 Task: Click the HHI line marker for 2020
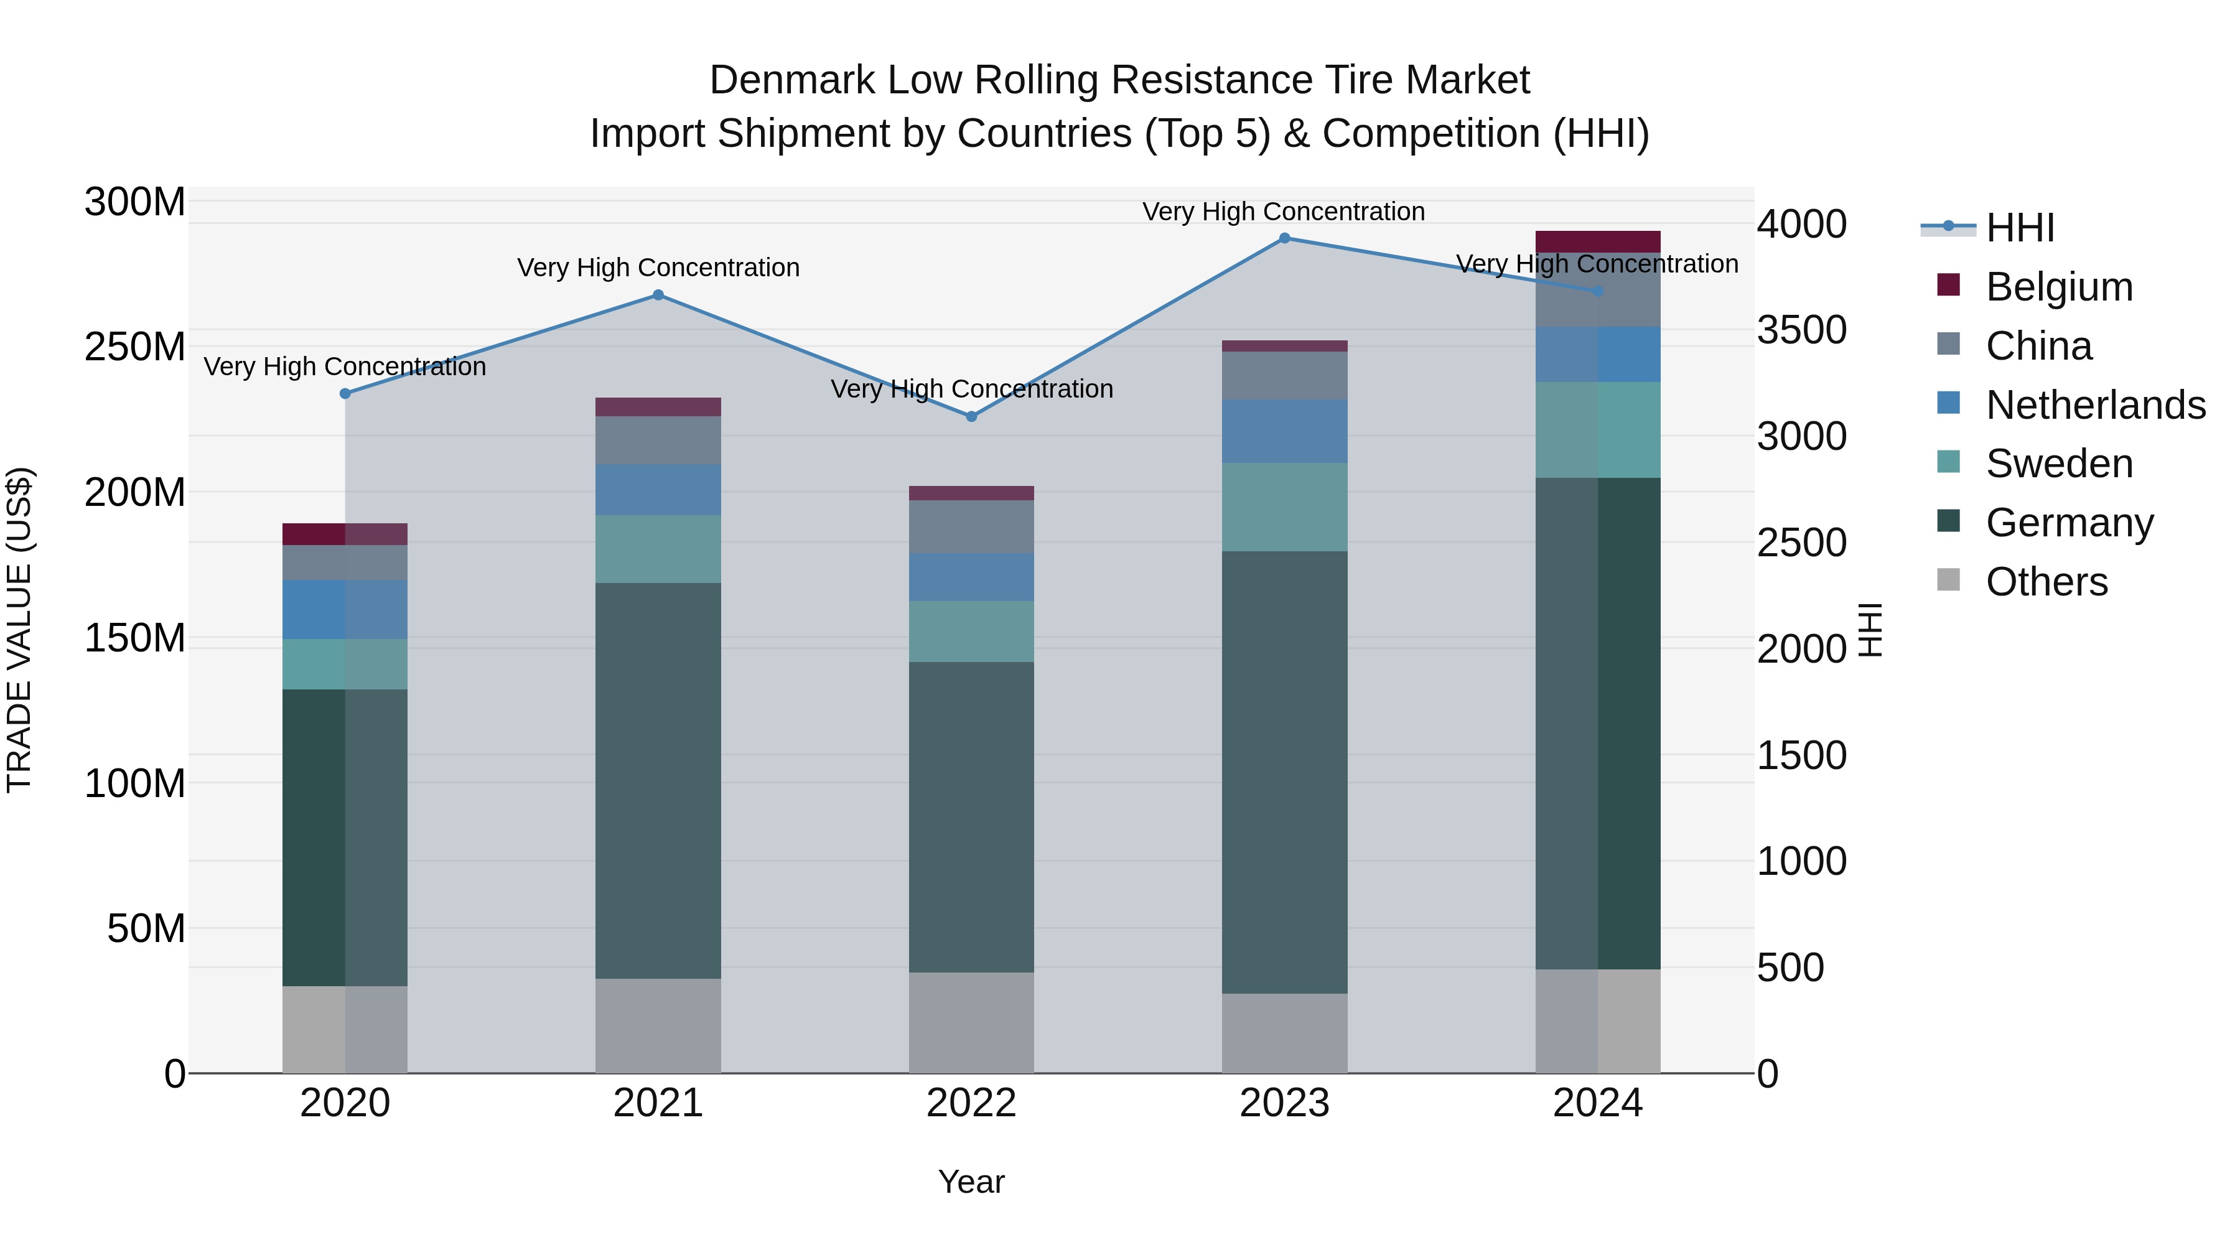click(345, 394)
